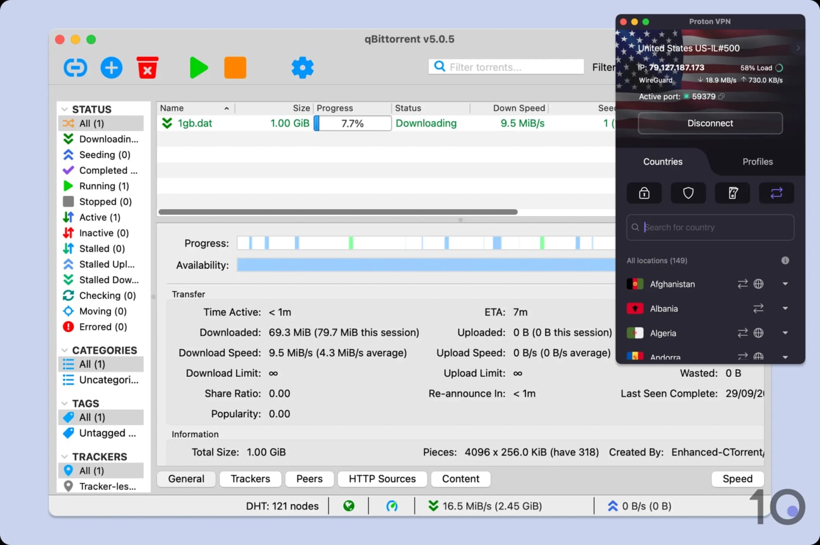Click the Speed button
820x545 pixels.
point(737,479)
